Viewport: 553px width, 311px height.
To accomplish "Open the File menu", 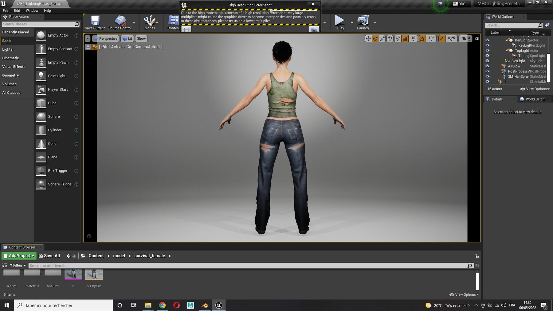I will pos(6,10).
